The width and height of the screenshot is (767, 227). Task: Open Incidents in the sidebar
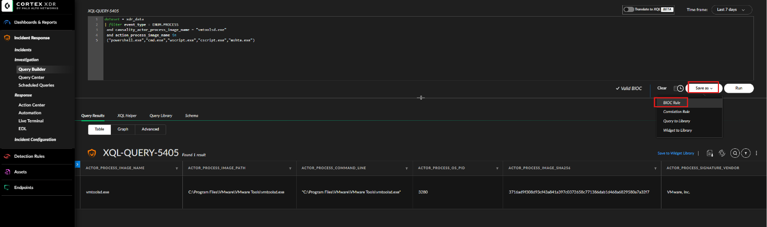point(23,50)
